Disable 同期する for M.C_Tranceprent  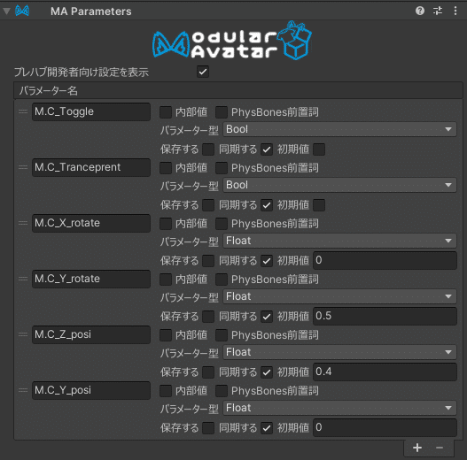tap(267, 205)
